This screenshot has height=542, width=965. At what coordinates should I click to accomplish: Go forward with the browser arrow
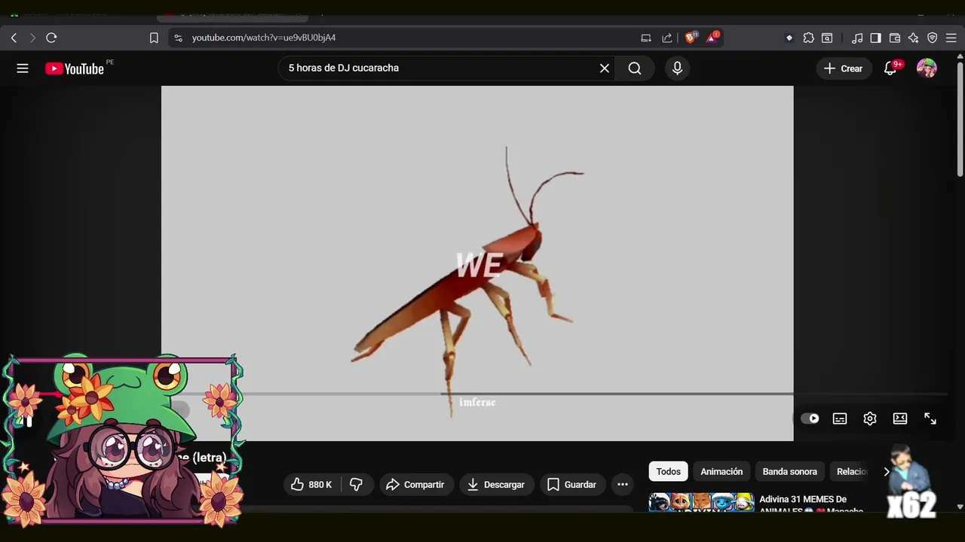click(32, 38)
